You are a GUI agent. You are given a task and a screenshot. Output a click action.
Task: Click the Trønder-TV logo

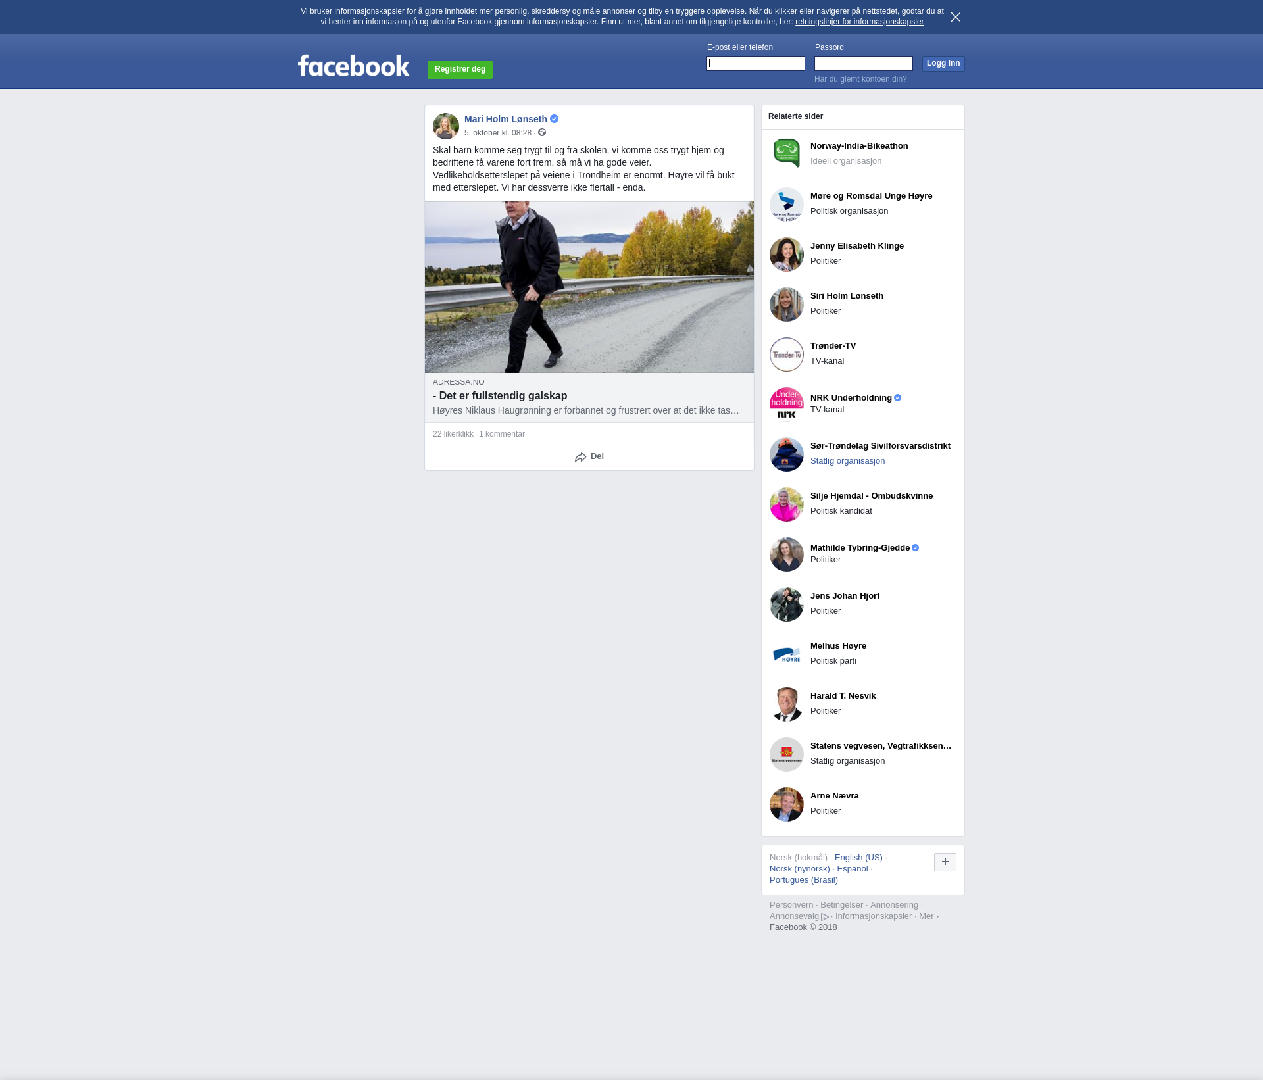point(786,355)
